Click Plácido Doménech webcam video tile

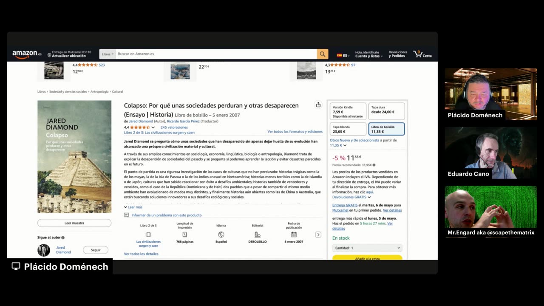click(491, 94)
